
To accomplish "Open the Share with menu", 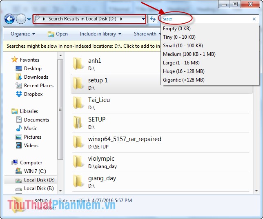I will 147,34.
